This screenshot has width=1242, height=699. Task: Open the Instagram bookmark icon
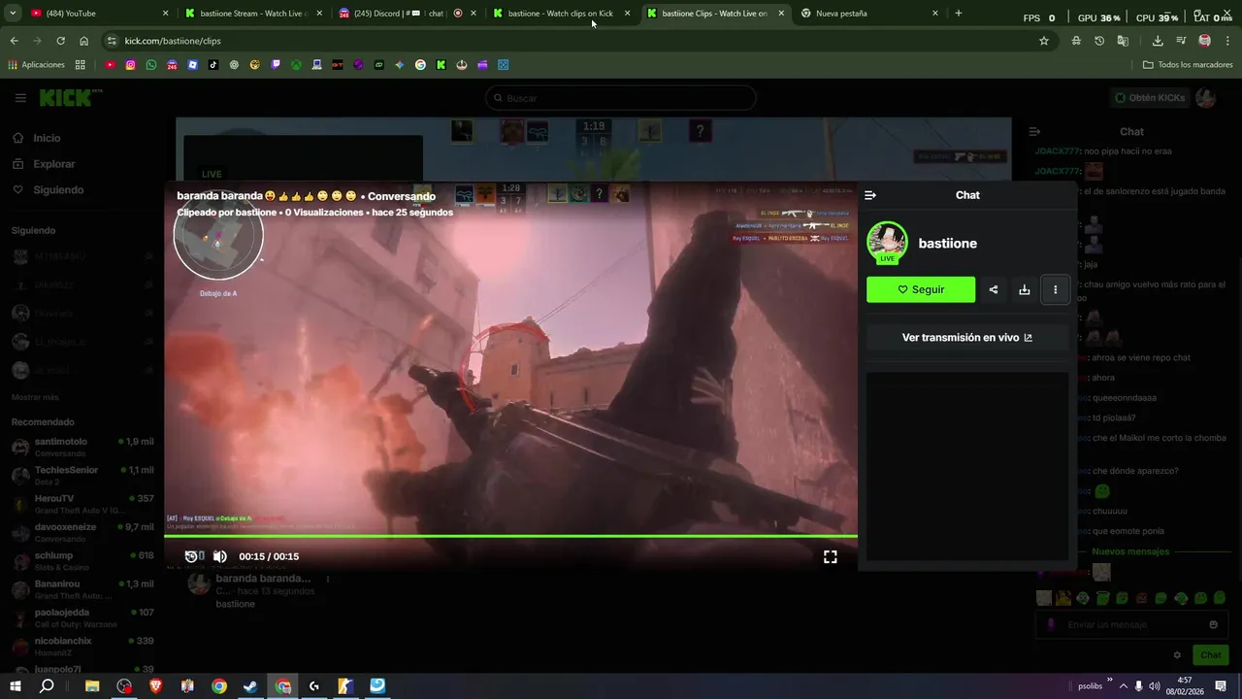click(131, 65)
